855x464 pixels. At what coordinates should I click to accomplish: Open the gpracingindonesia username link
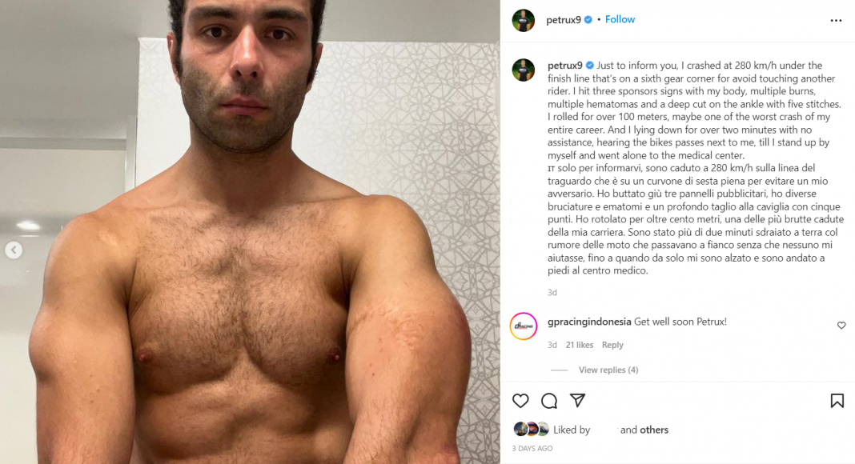point(589,322)
